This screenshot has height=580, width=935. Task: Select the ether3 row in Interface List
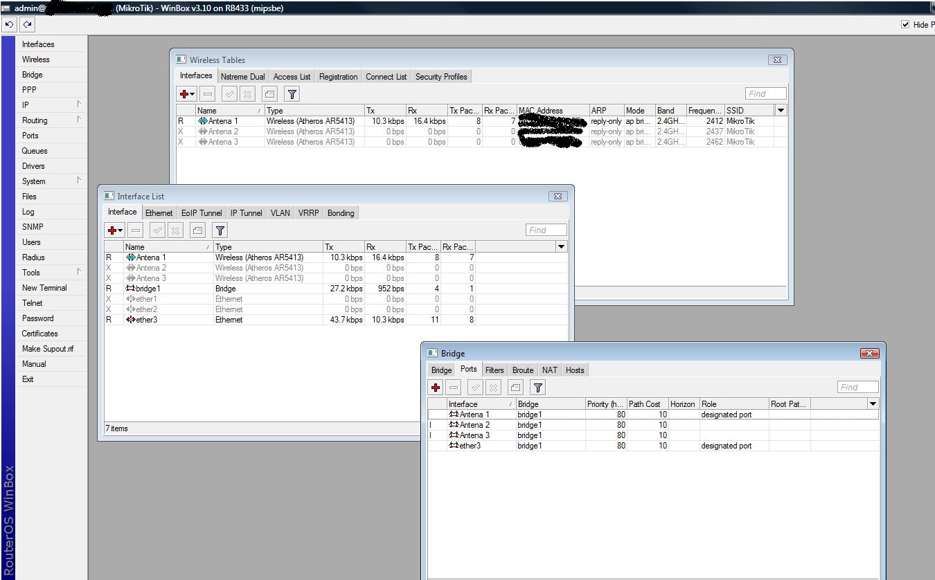pos(336,320)
